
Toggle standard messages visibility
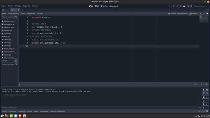(x=205, y=97)
